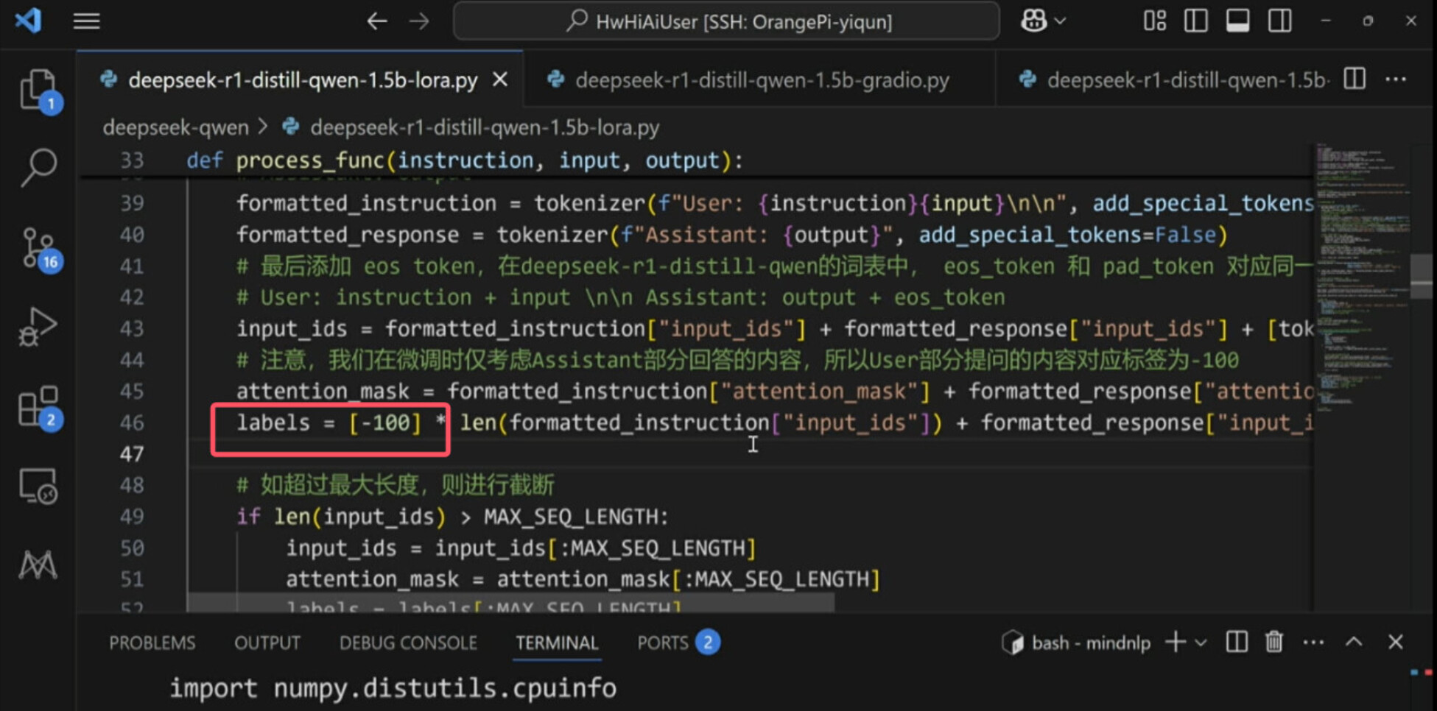Viewport: 1437px width, 711px height.
Task: Open the Remote Explorer view
Action: [38, 487]
